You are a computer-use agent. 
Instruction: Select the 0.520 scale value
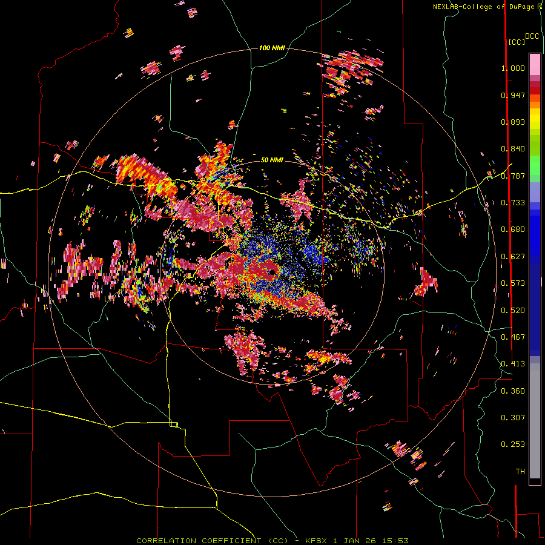tap(513, 311)
